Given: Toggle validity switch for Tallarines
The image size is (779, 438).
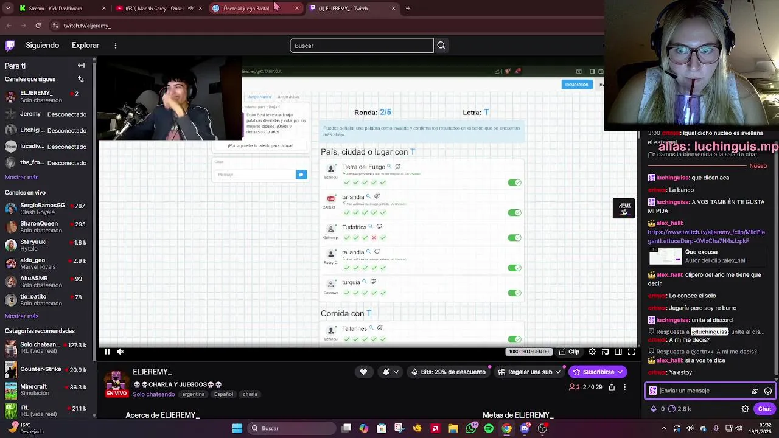Looking at the screenshot, I should point(514,339).
